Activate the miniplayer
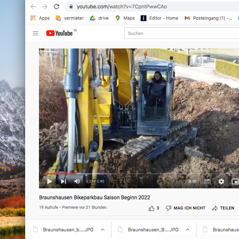The image size is (239, 239). [x=235, y=181]
